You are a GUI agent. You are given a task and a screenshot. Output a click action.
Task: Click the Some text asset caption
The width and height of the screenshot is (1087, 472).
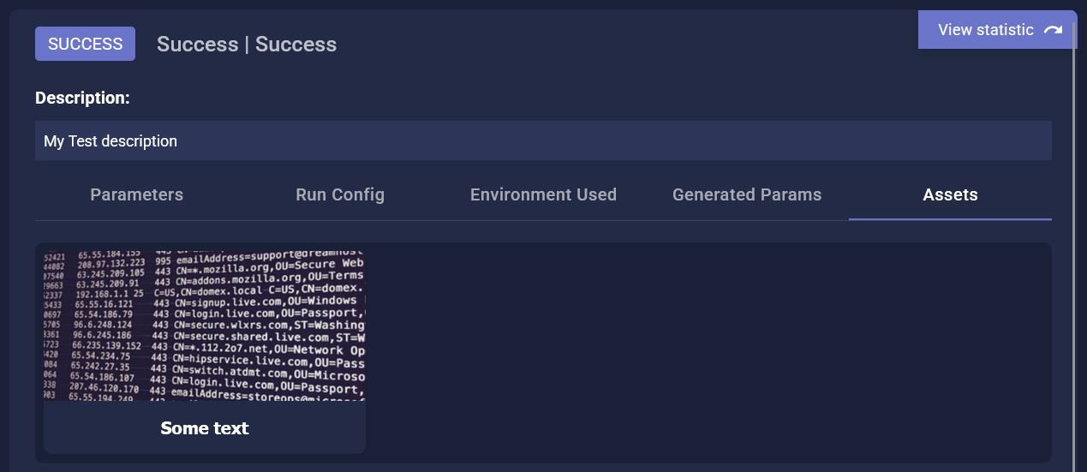point(205,427)
